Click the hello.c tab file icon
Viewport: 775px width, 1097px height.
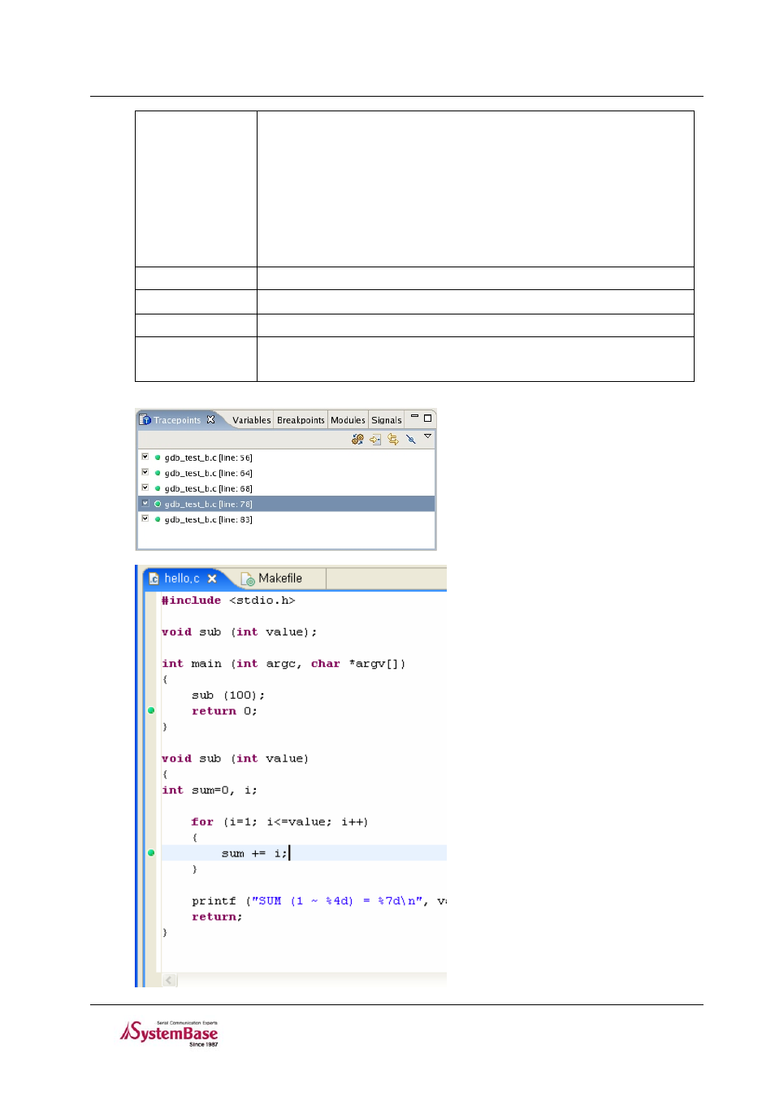154,579
